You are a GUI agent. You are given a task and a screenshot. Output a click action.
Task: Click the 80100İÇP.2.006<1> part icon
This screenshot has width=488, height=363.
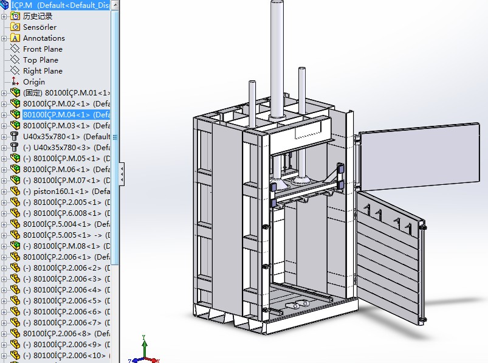click(15, 257)
